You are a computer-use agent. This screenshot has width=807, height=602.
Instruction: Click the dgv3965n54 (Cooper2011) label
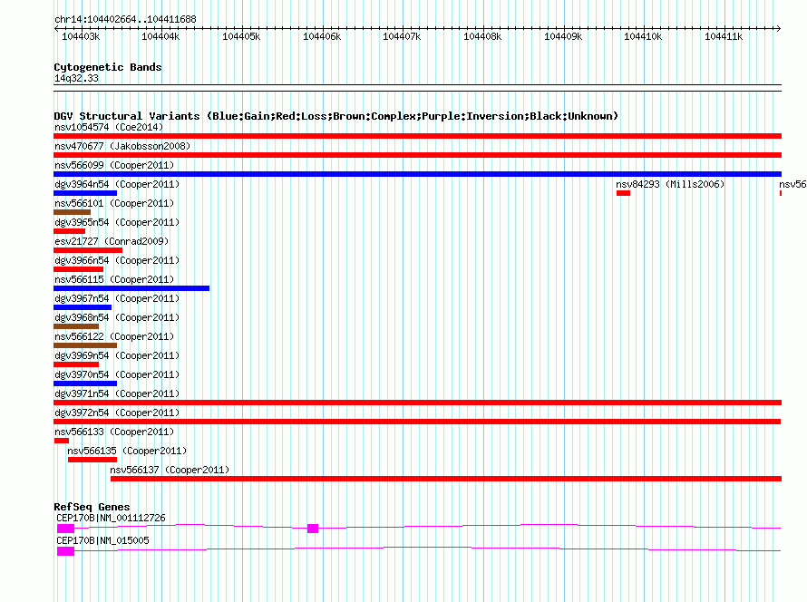tap(117, 222)
